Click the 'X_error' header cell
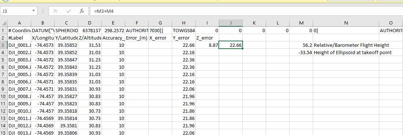Image resolution: width=403 pixels, height=135 pixels. tap(160, 38)
